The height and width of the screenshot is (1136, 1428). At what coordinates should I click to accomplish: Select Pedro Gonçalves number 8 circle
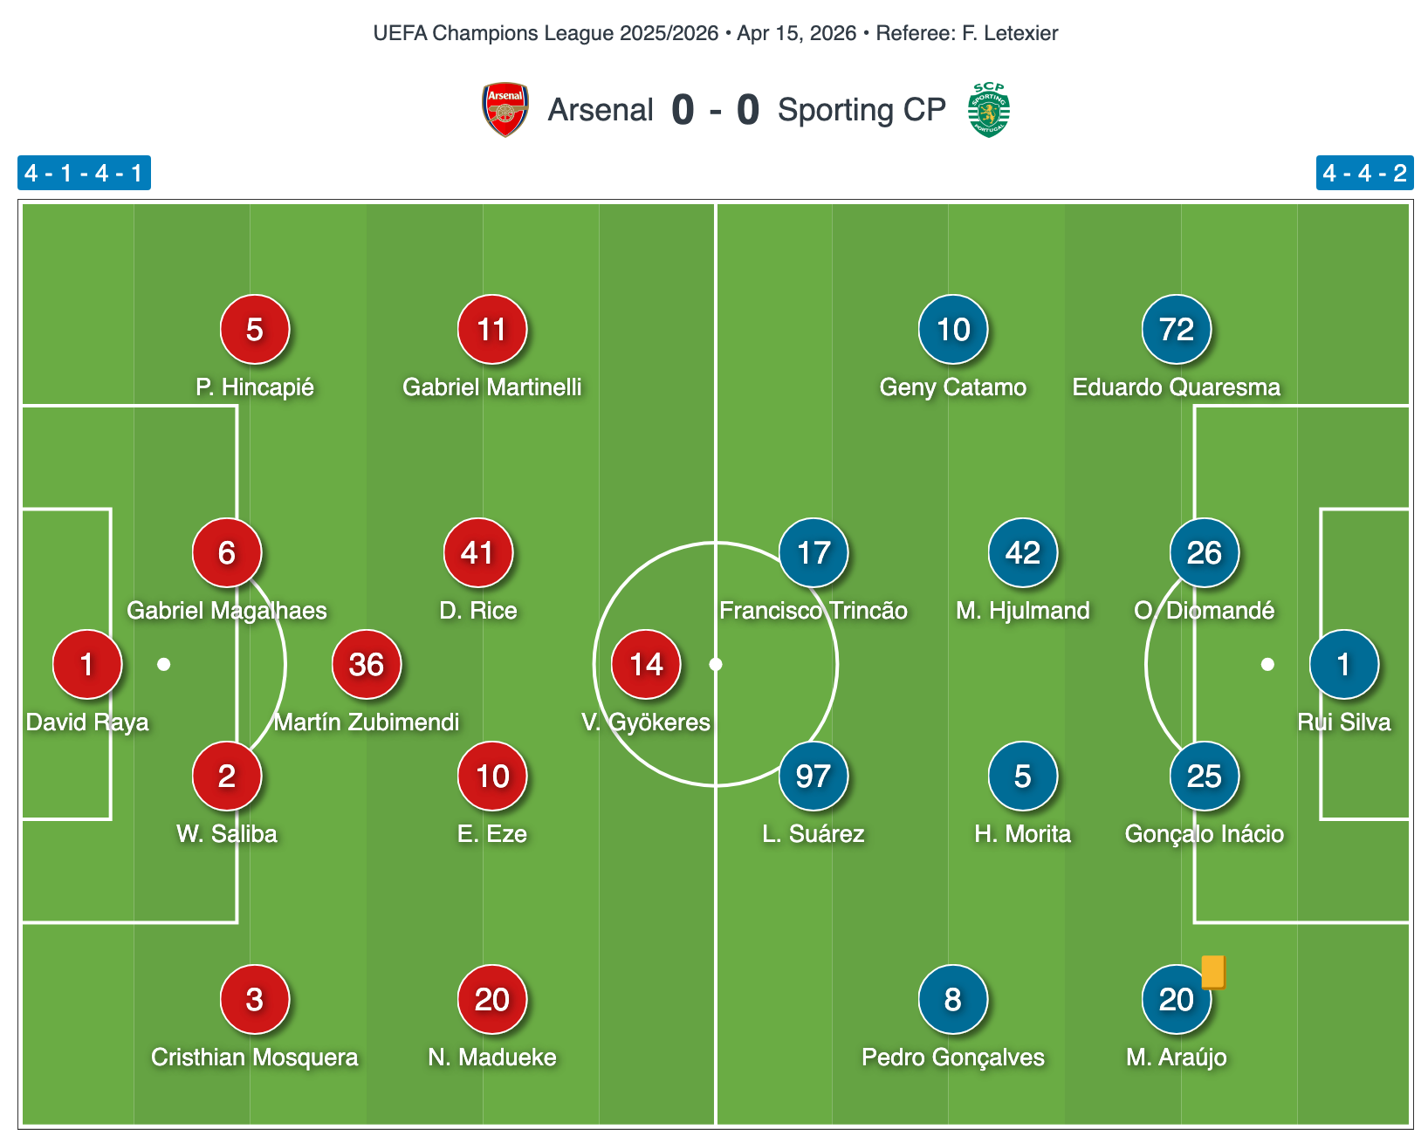point(952,999)
